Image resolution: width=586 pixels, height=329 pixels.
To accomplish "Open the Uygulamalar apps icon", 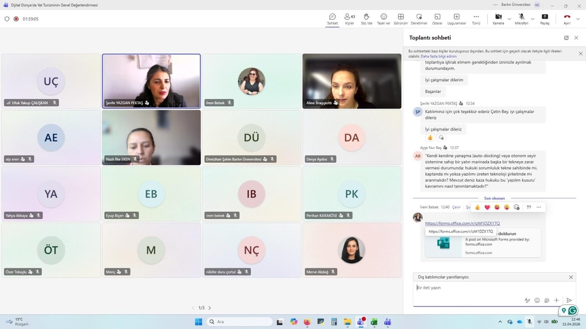I will coord(456,19).
